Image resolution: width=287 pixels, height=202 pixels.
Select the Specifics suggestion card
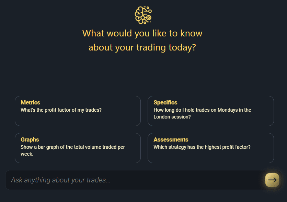pyautogui.click(x=211, y=111)
